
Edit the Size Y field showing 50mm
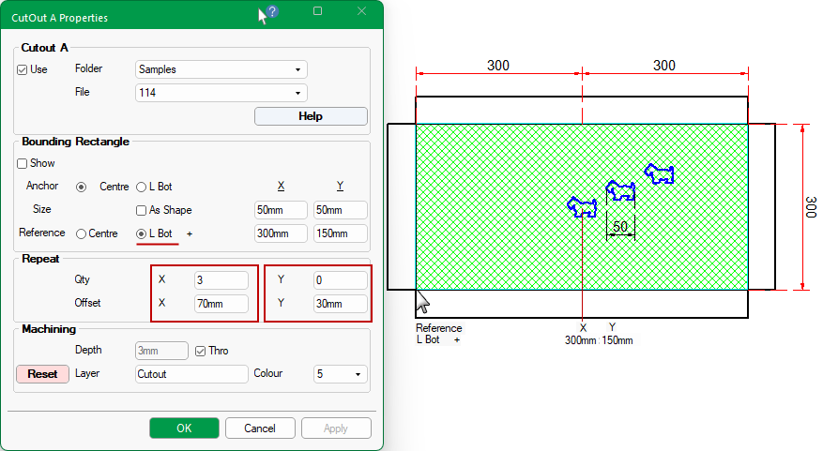click(x=340, y=210)
